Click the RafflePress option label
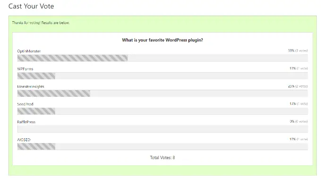Image resolution: width=321 pixels, height=178 pixels. 26,122
